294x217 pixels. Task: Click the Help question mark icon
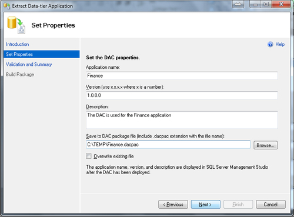point(270,45)
